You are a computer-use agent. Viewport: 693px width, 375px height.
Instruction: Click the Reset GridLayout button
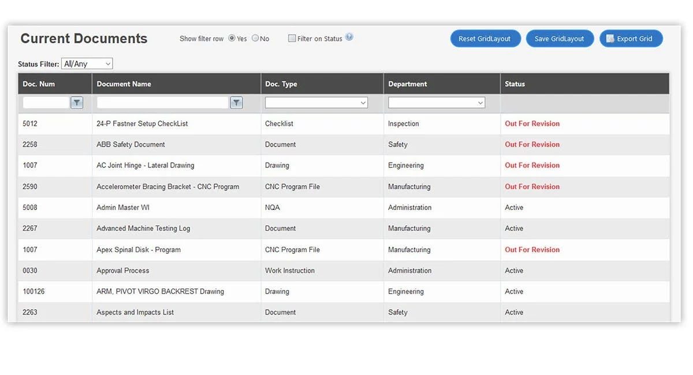click(x=485, y=39)
